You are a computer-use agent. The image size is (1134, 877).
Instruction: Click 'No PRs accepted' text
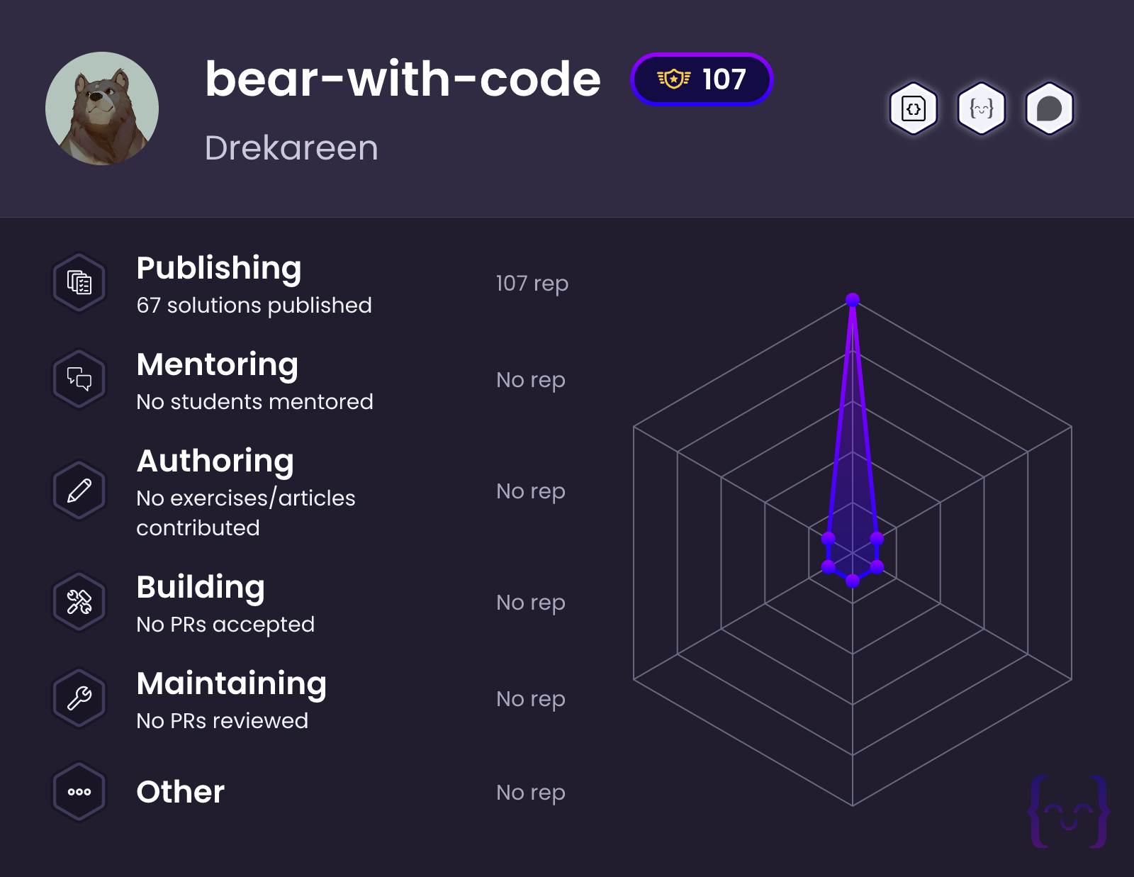pos(225,625)
